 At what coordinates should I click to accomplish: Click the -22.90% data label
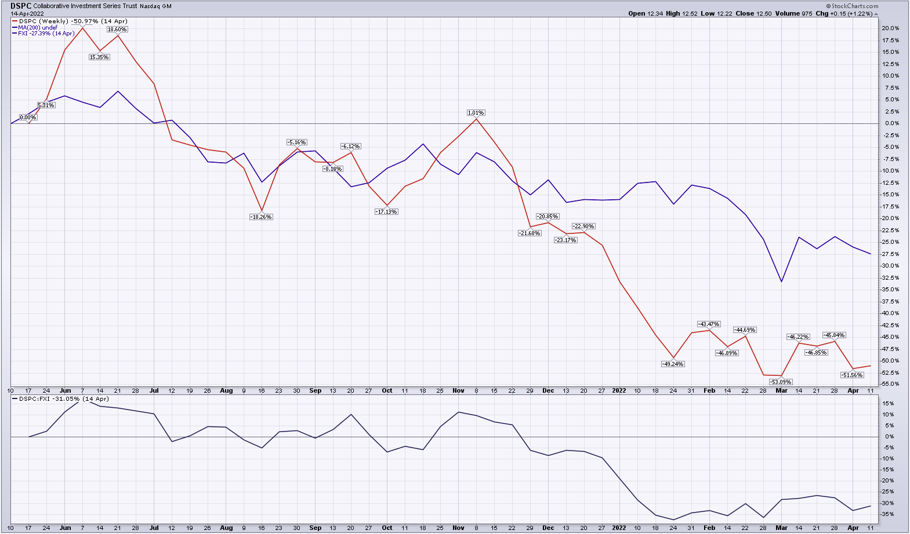[583, 226]
